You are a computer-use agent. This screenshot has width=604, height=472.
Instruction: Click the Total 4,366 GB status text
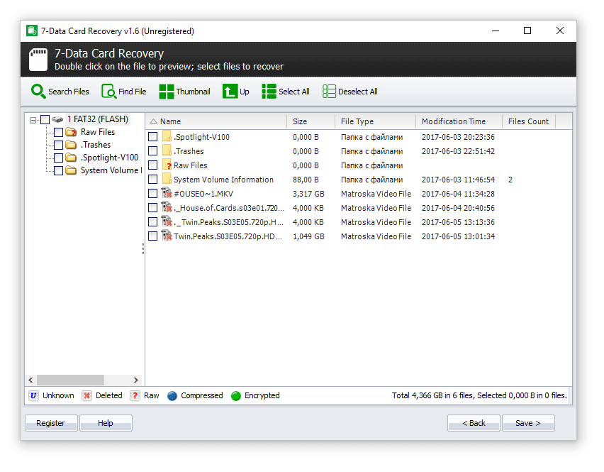pyautogui.click(x=479, y=395)
